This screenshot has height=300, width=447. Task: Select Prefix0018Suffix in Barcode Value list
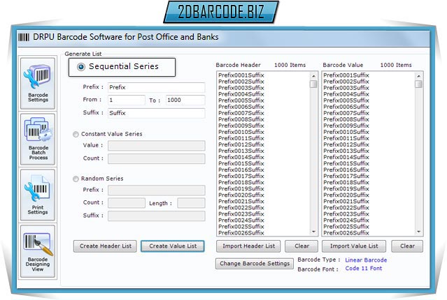coord(346,183)
